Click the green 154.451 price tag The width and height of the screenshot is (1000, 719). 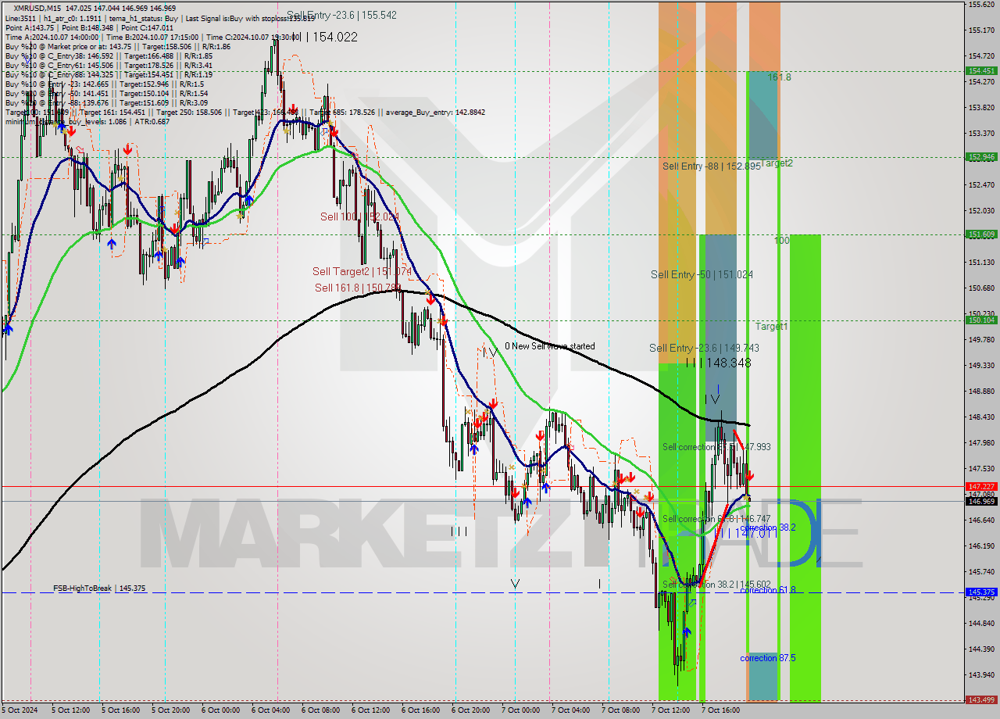981,70
